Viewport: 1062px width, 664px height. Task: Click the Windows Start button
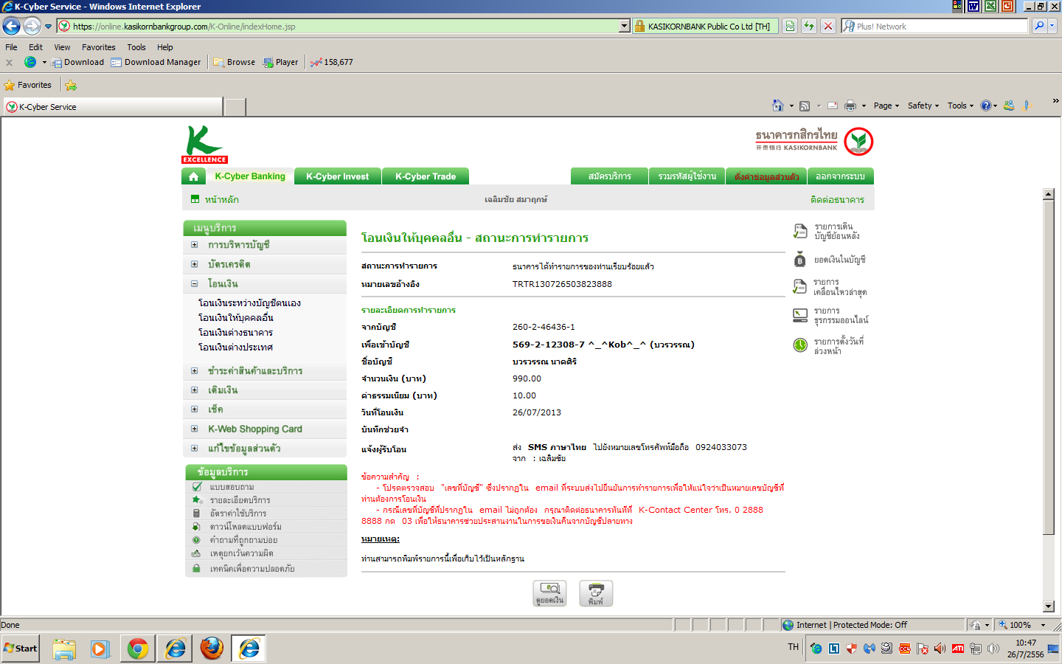21,649
